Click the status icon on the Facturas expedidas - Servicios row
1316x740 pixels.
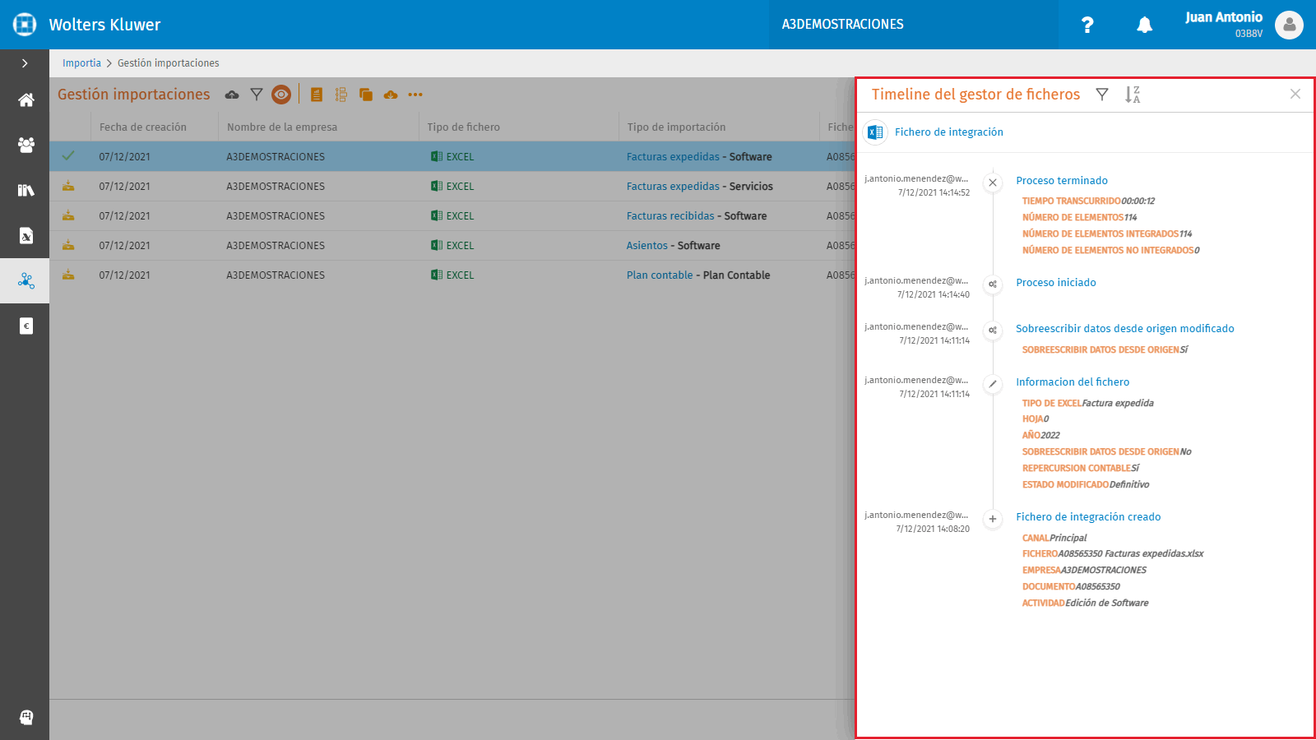68,186
